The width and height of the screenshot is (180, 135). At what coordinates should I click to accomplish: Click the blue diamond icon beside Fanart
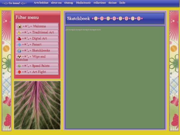pos(19,45)
